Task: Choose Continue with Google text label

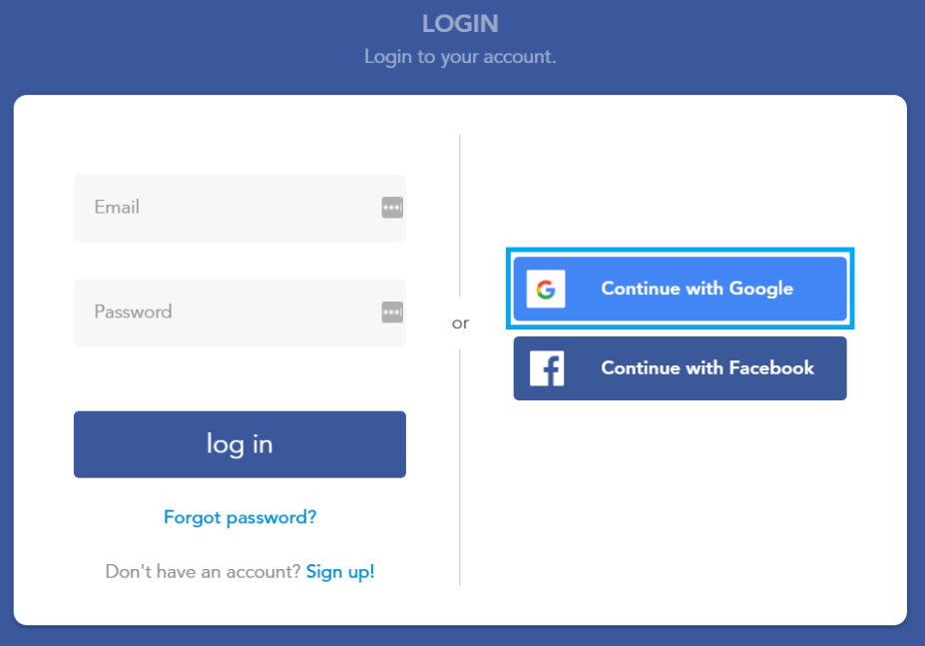Action: (696, 289)
